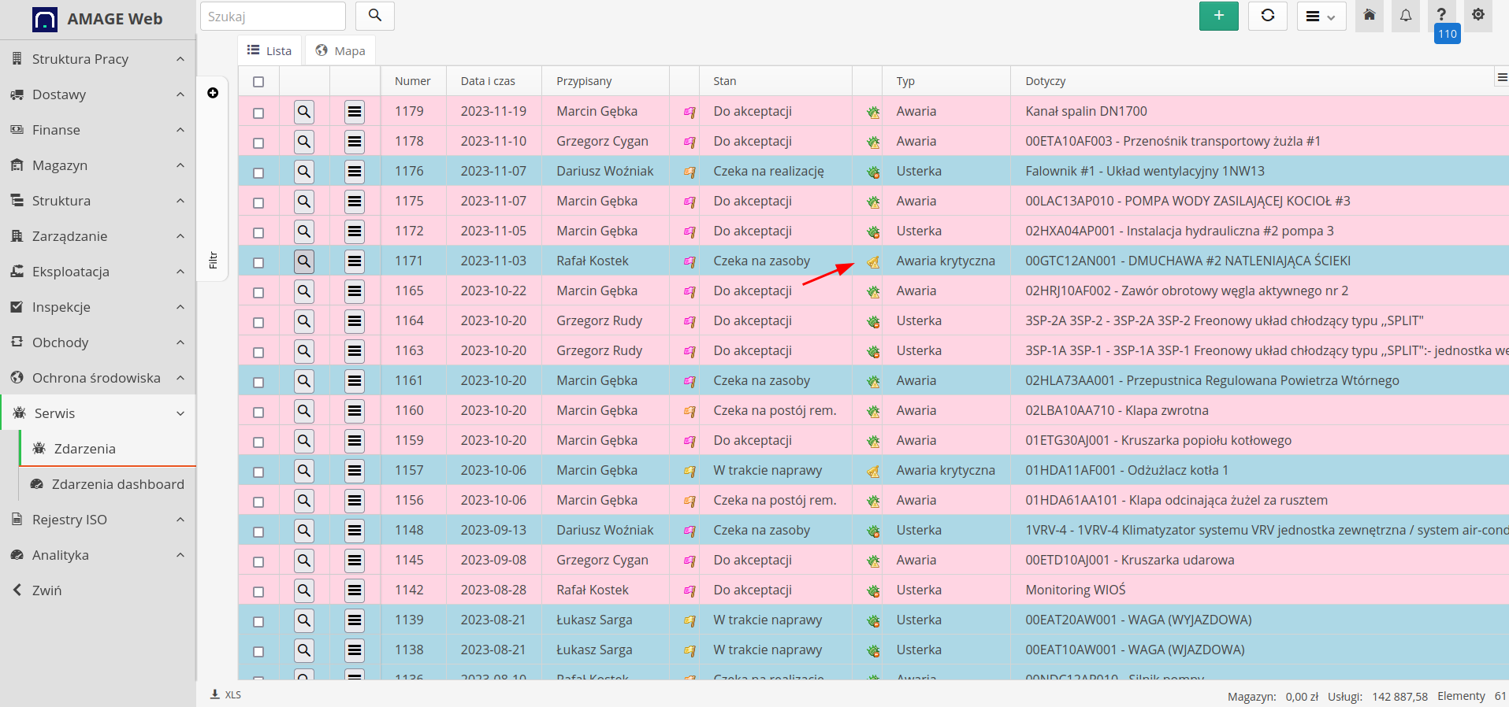Export the list using XLS link
This screenshot has width=1509, height=707.
tap(226, 694)
